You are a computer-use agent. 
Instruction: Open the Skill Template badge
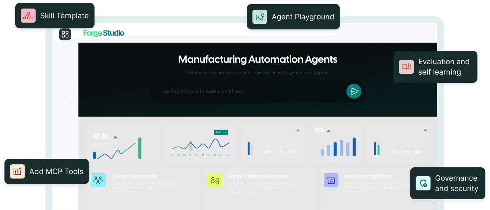[55, 16]
